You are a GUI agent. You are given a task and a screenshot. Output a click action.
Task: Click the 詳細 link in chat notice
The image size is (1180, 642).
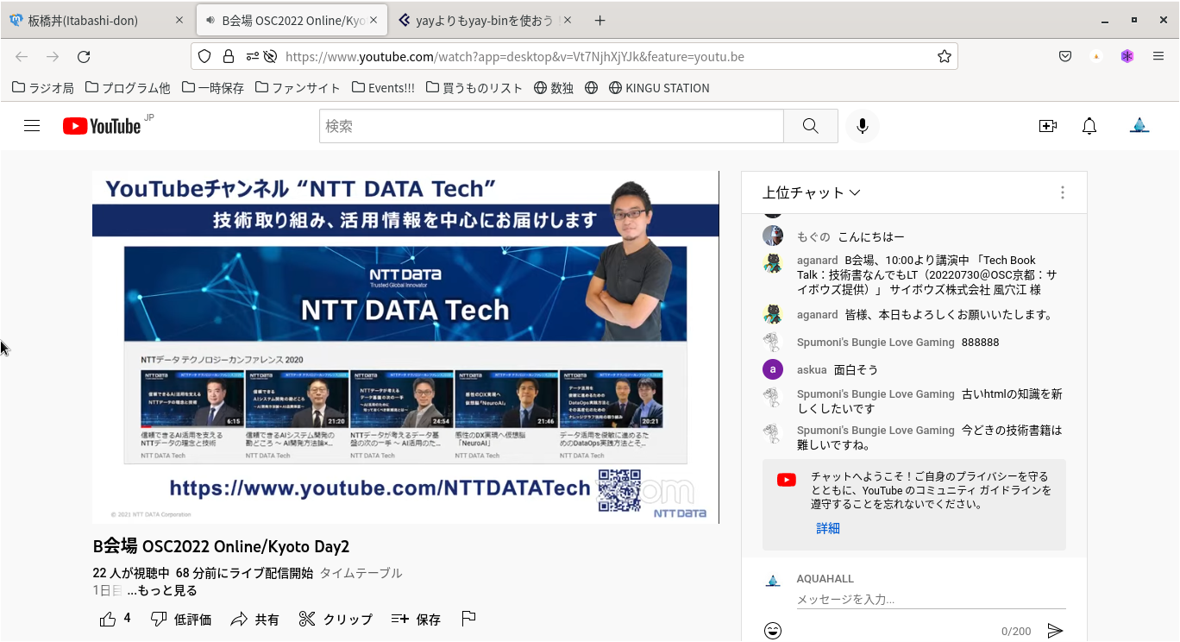coord(828,528)
